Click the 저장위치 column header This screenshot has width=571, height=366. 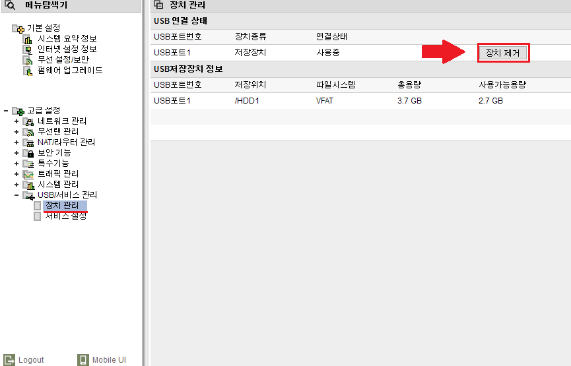251,85
